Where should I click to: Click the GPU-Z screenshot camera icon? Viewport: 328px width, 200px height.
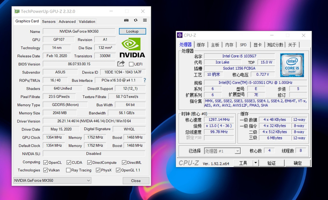(x=127, y=21)
